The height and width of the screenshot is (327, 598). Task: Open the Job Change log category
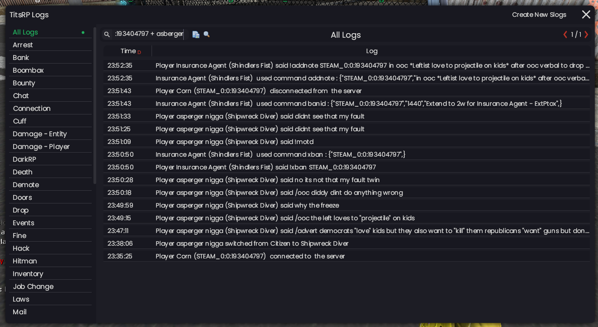tap(33, 287)
